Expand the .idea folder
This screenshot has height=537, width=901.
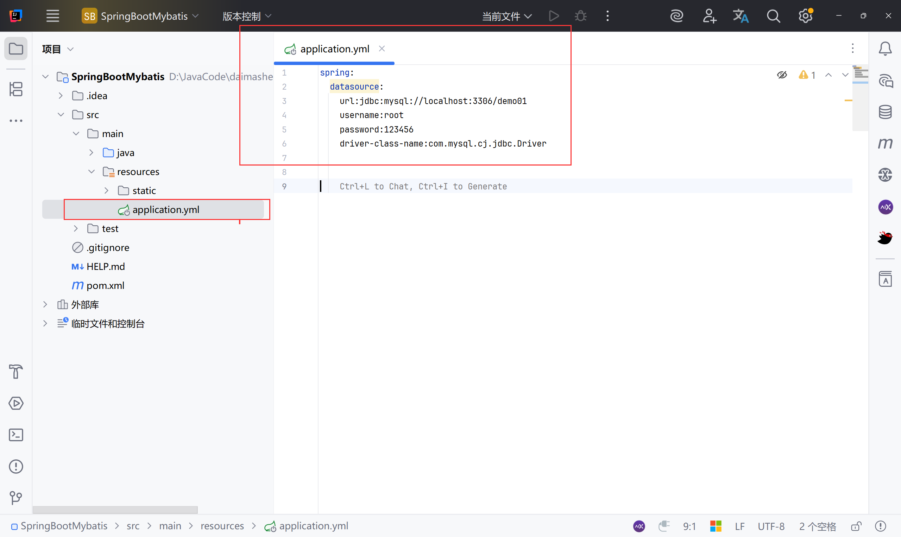pyautogui.click(x=61, y=96)
